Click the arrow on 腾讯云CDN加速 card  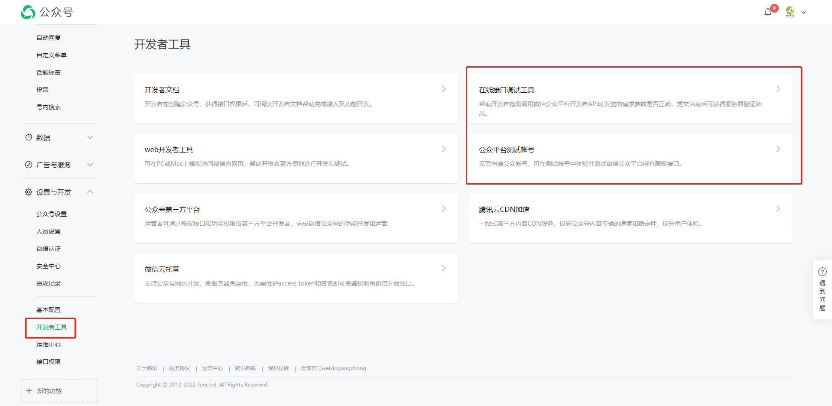778,208
